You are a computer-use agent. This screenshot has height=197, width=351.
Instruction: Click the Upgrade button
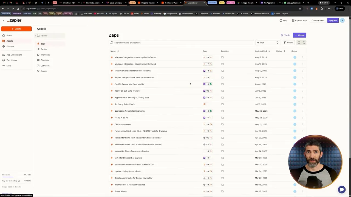333,21
